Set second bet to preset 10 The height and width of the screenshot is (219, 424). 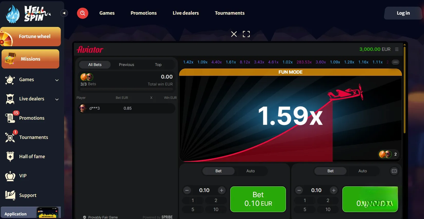328,209
